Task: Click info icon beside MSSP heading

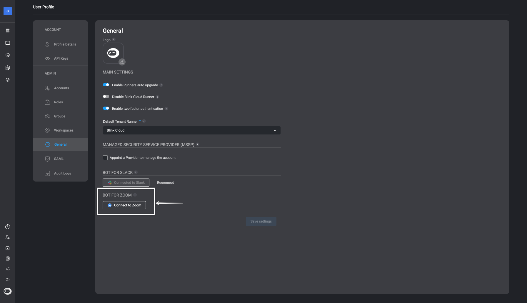Action: [x=198, y=144]
